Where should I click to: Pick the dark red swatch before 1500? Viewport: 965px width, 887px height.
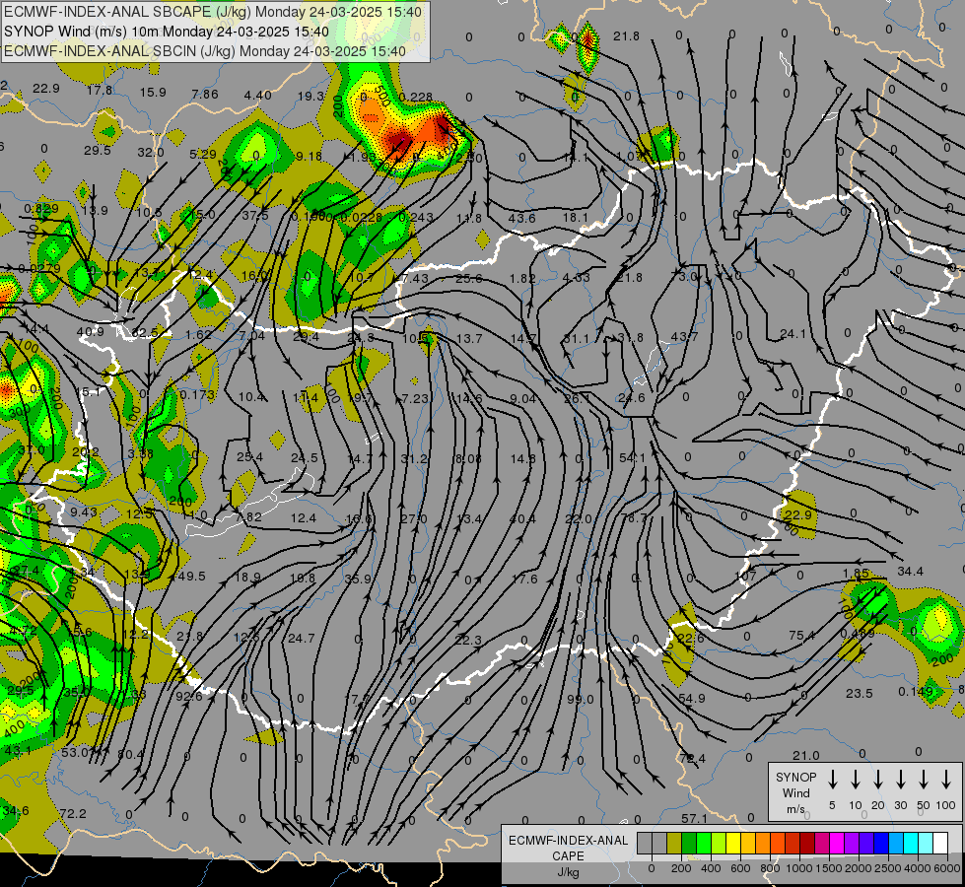tap(807, 843)
